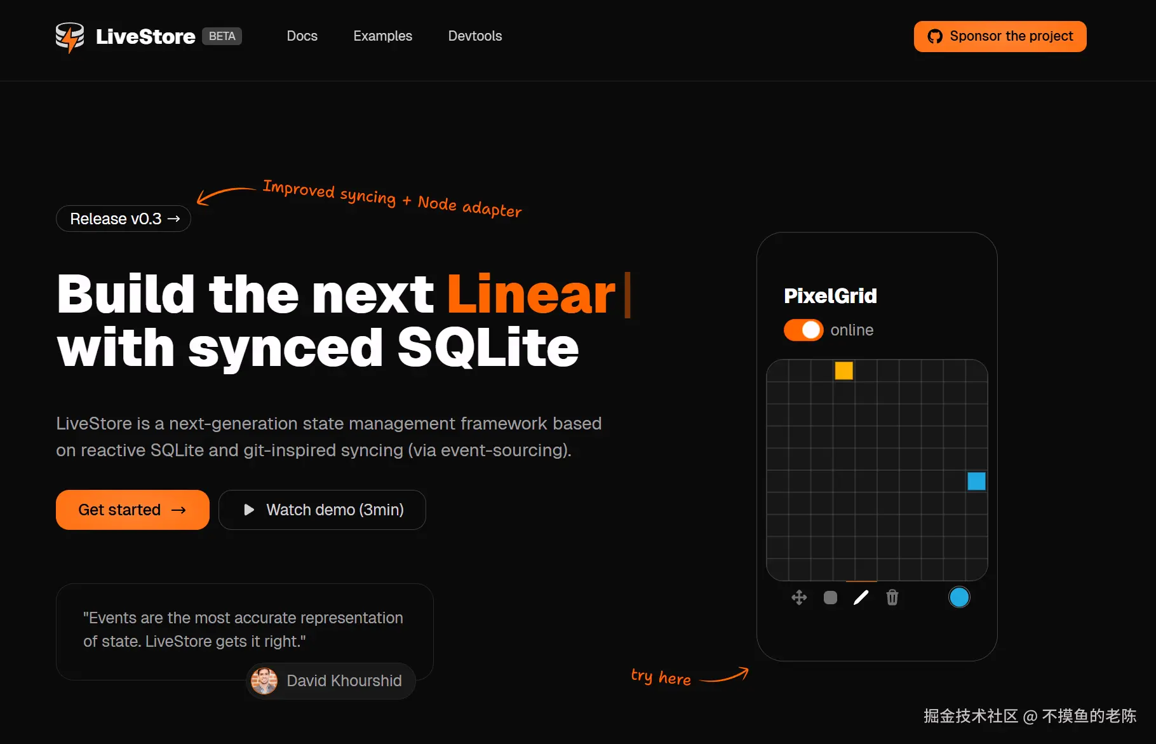The width and height of the screenshot is (1156, 744).
Task: Click David Khourshid's avatar
Action: (x=264, y=681)
